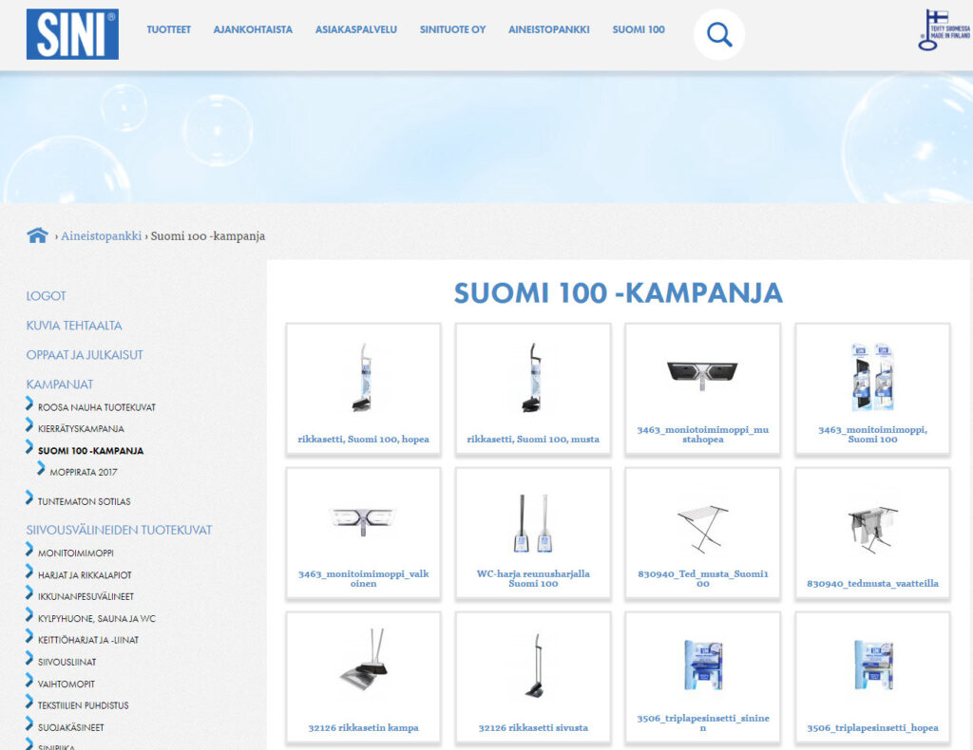
Task: Select Tuntematon sotilas in the sidebar
Action: tap(84, 501)
